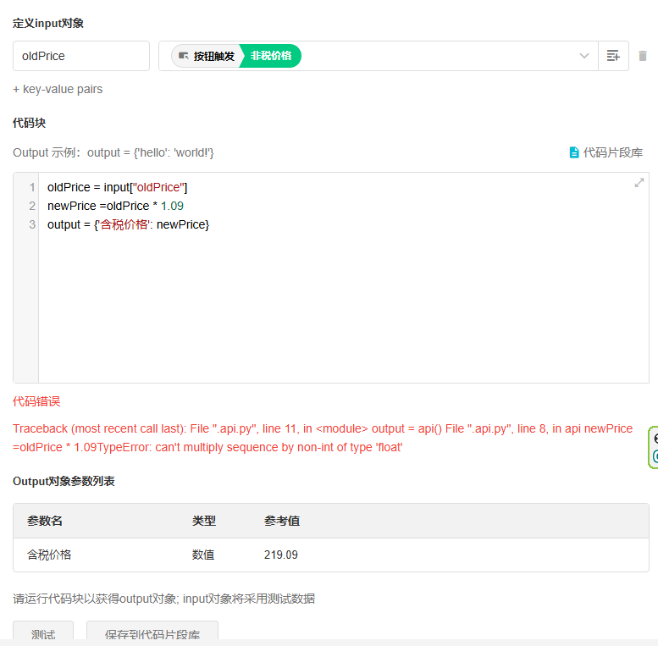Open the value field dropdown arrow
The width and height of the screenshot is (658, 646).
[583, 56]
